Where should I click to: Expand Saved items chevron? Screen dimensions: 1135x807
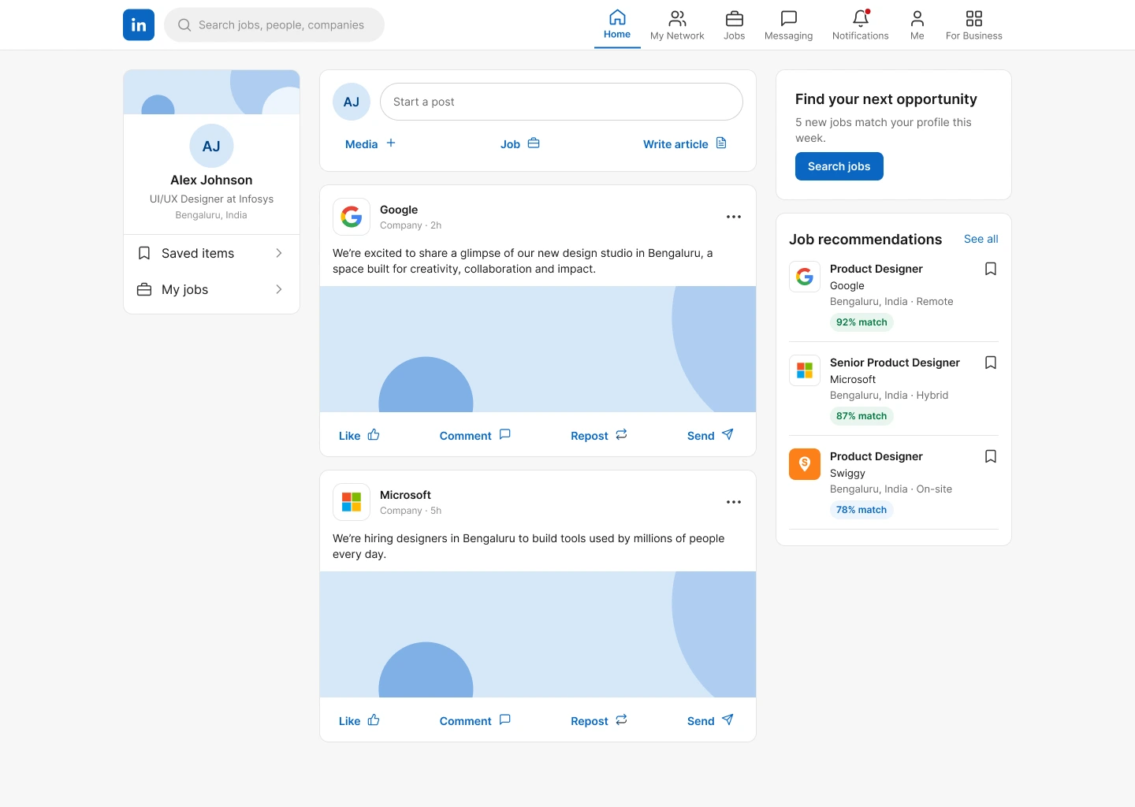point(279,253)
